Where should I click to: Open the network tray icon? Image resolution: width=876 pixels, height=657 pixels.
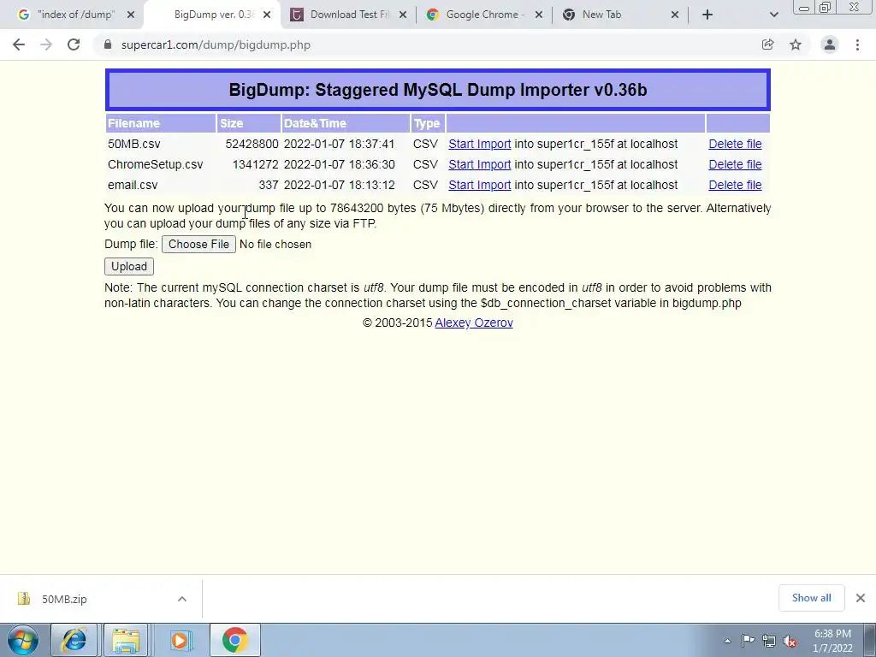(769, 641)
